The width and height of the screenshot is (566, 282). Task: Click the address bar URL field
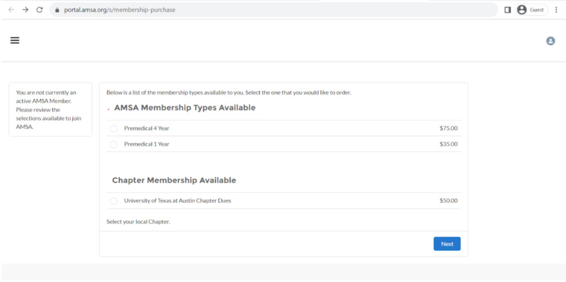[x=273, y=10]
